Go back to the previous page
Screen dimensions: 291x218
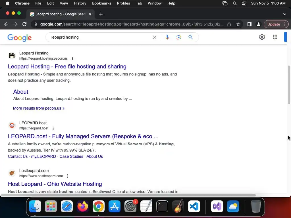click(6, 24)
